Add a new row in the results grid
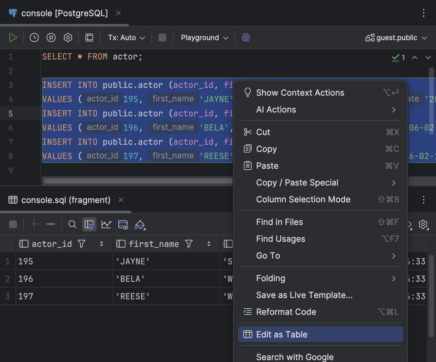Image resolution: width=436 pixels, height=362 pixels. point(34,224)
